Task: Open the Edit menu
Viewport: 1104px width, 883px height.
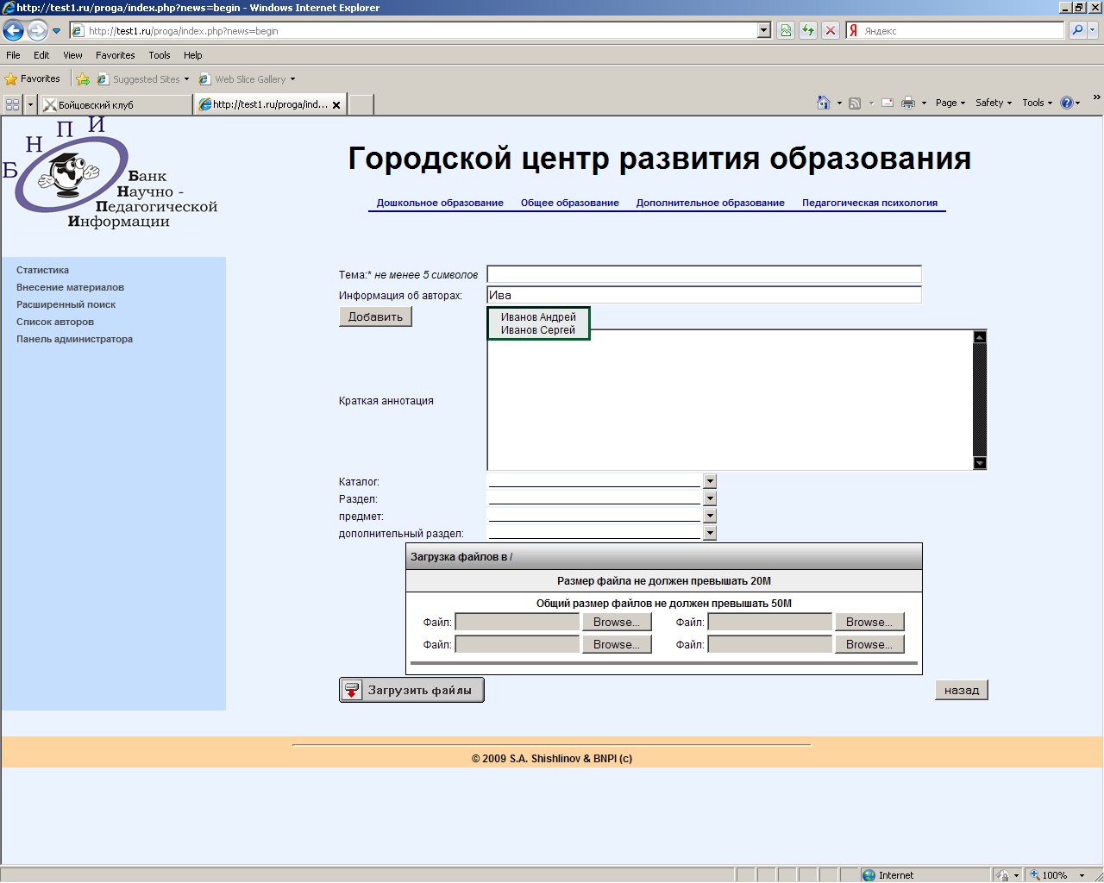Action: click(x=41, y=55)
